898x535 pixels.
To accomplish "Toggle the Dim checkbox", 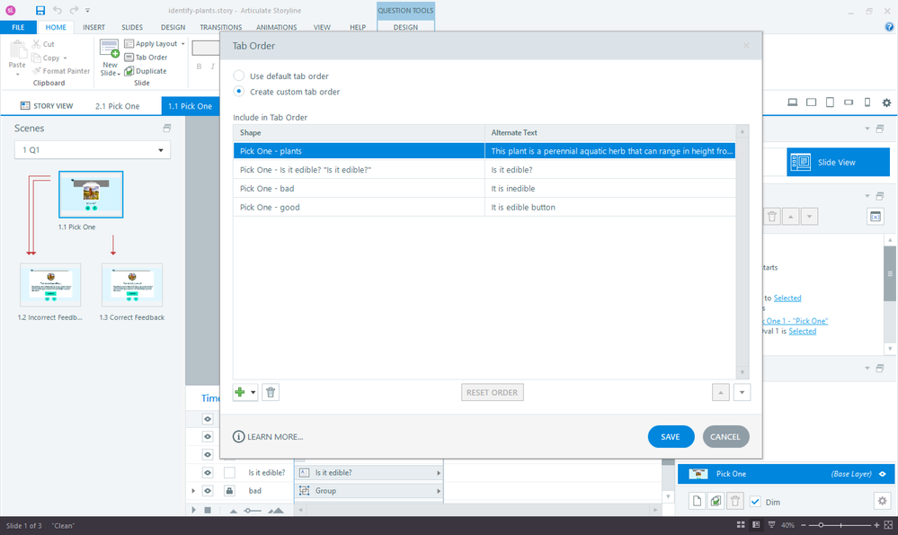I will (755, 502).
